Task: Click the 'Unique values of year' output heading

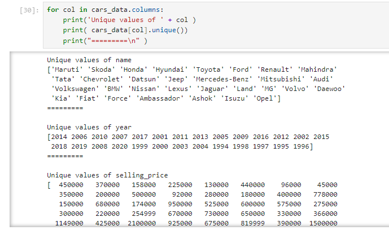Action: 89,127
